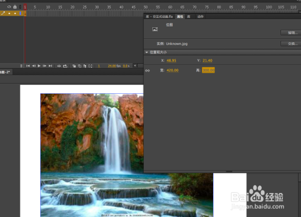Go to last frame button

[x=51, y=66]
